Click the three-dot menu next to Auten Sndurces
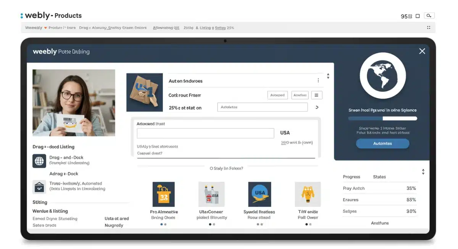This screenshot has width=458, height=249. tap(318, 80)
